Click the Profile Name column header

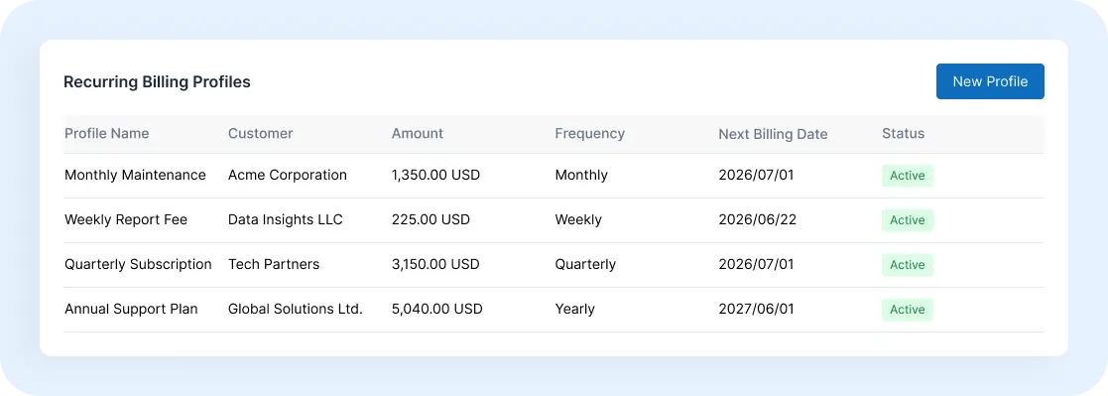click(x=107, y=134)
